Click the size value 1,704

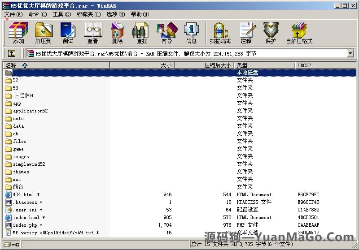coord(165,225)
